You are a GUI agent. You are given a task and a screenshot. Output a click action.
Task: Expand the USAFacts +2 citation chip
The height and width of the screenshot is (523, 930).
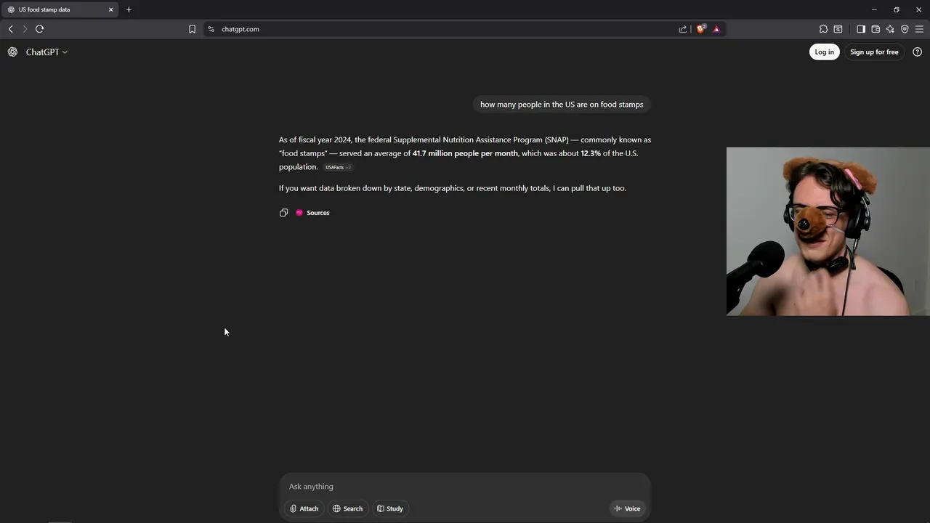point(338,168)
